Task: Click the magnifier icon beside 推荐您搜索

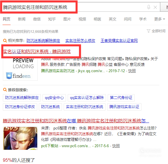Action: (5, 90)
